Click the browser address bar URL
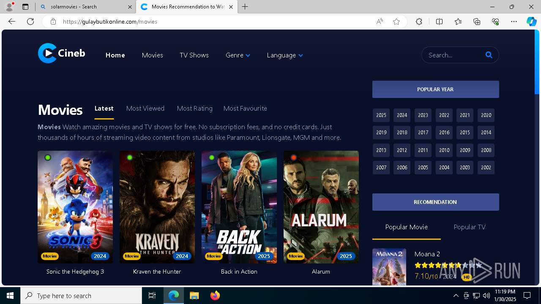The width and height of the screenshot is (541, 304). click(x=110, y=22)
